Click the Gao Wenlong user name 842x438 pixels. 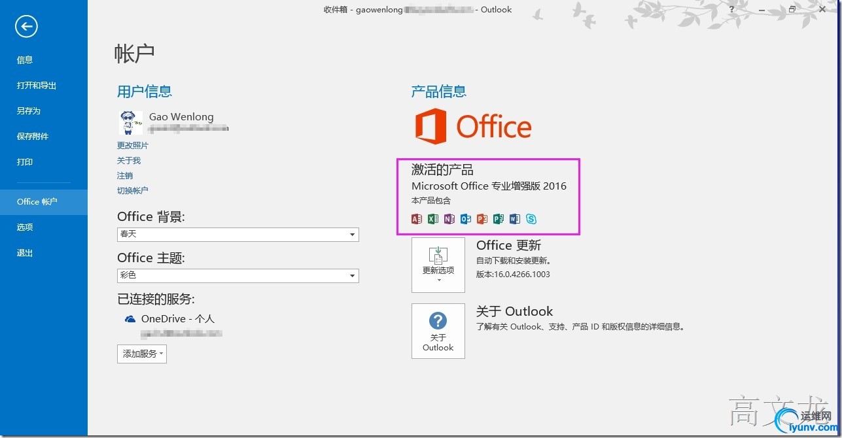tap(181, 117)
